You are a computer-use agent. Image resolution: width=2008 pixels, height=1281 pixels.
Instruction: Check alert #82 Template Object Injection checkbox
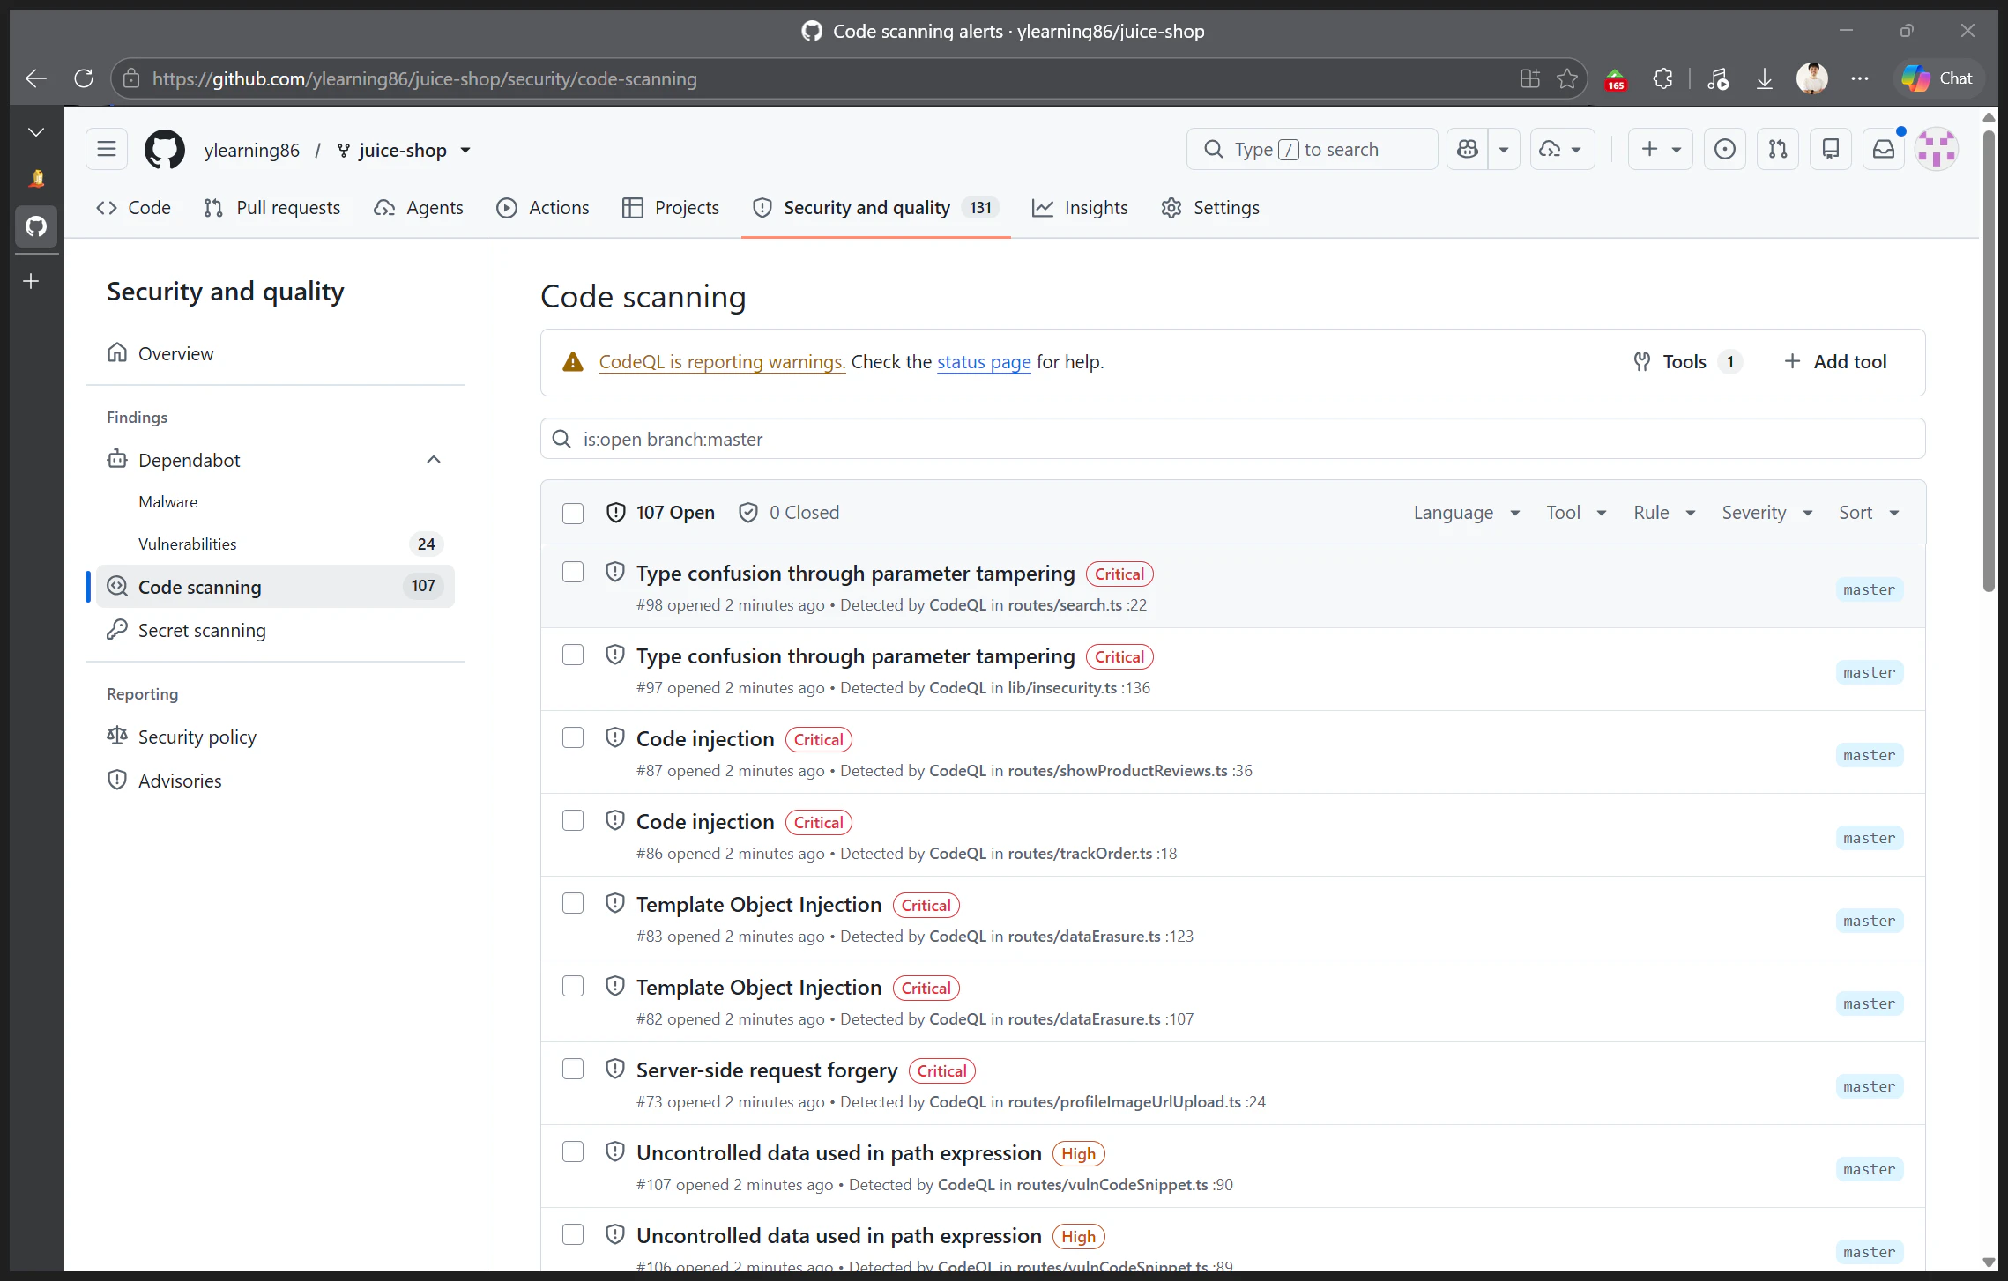click(573, 986)
